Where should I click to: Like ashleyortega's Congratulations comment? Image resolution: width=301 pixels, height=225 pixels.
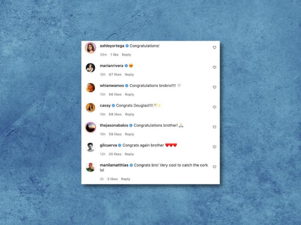click(x=214, y=48)
